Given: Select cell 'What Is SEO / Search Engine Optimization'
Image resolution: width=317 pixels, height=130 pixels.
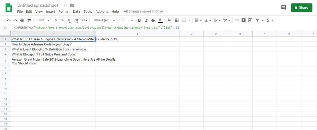Looking at the screenshot, I should pos(53,39).
